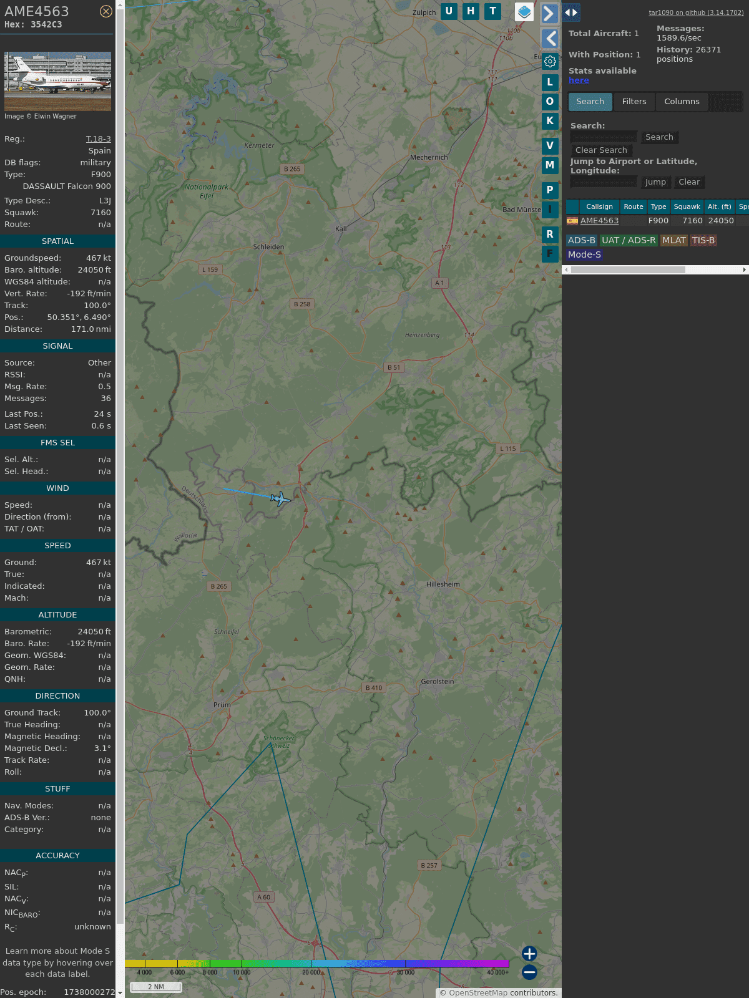Click the zoom in plus button
The image size is (749, 998).
tap(529, 953)
